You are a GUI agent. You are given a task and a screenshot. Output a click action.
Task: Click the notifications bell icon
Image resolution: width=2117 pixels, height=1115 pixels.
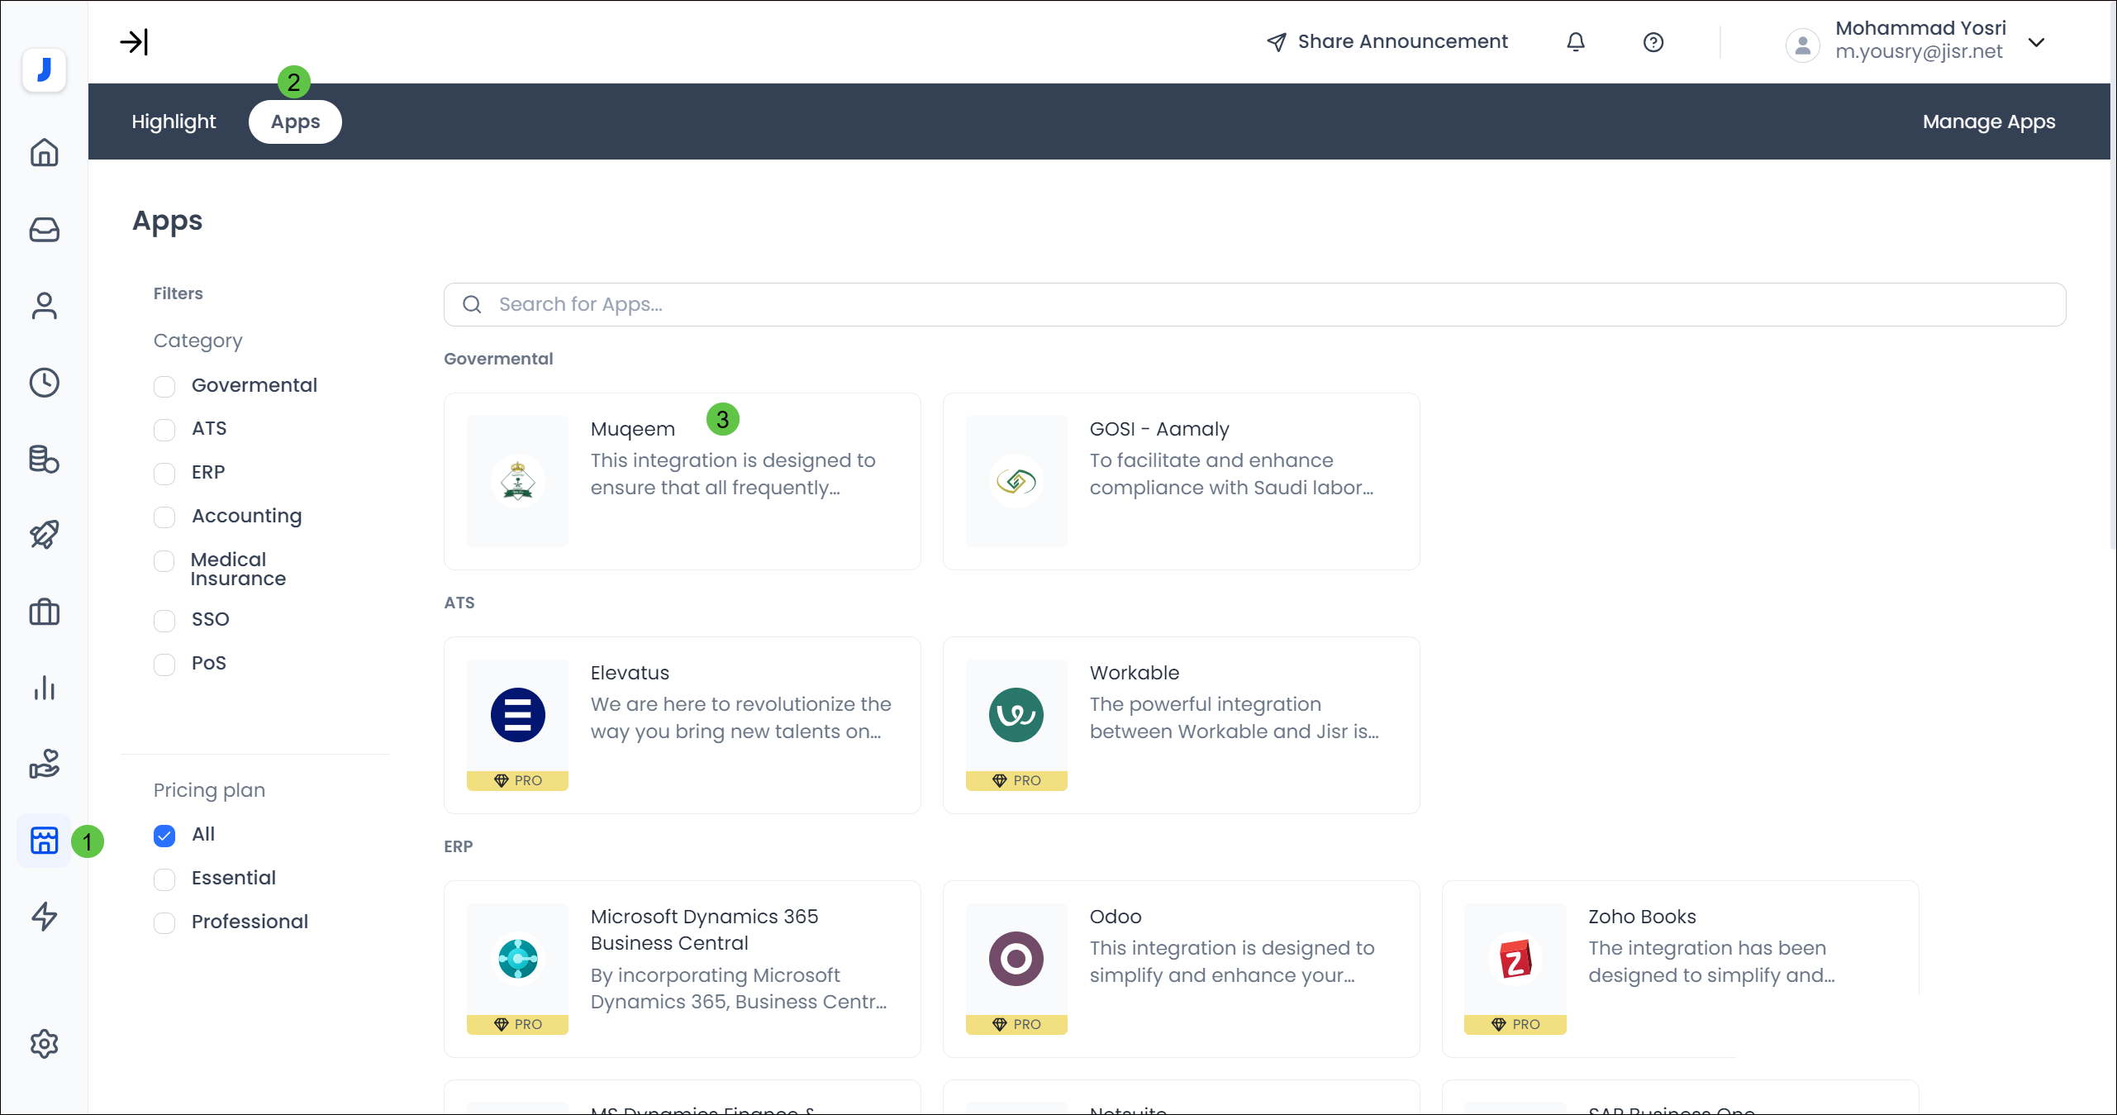[x=1575, y=42]
